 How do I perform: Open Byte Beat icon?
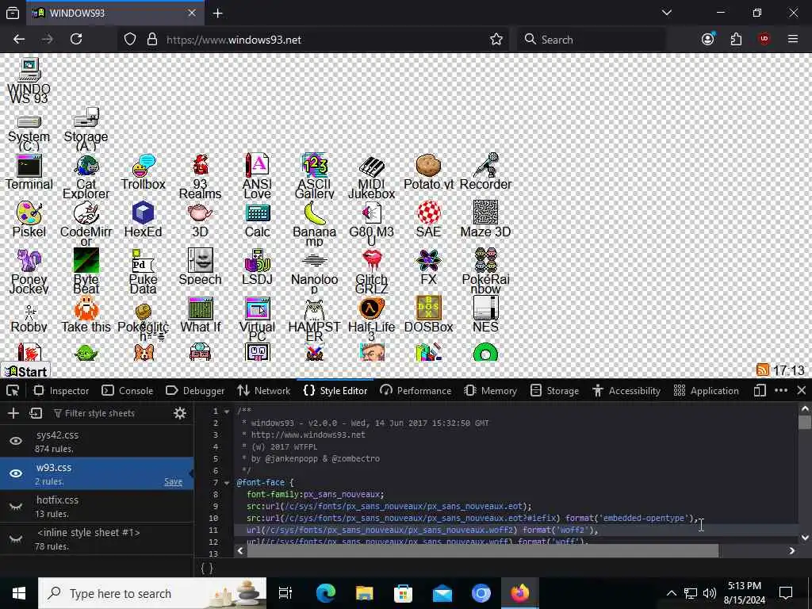pos(86,273)
